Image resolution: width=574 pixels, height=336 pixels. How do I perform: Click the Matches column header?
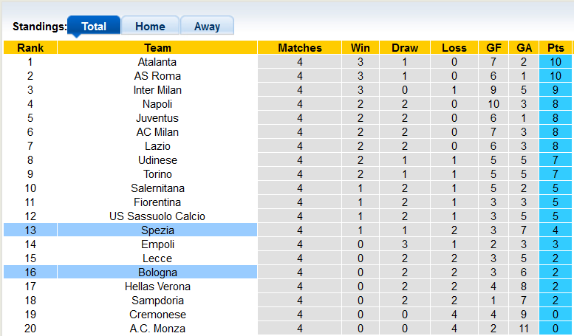pos(300,48)
